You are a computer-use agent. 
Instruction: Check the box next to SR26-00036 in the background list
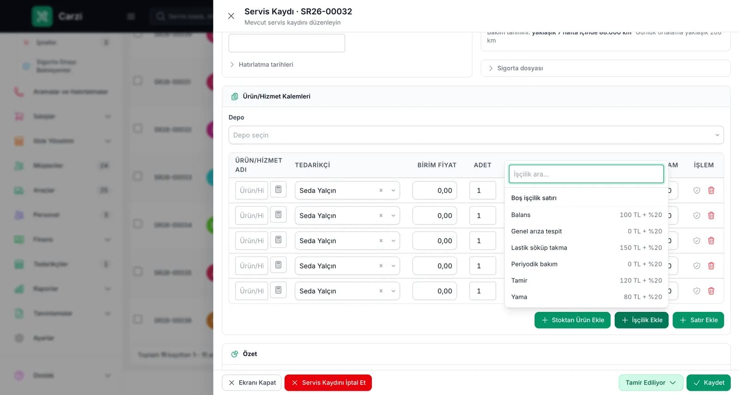pyautogui.click(x=138, y=319)
